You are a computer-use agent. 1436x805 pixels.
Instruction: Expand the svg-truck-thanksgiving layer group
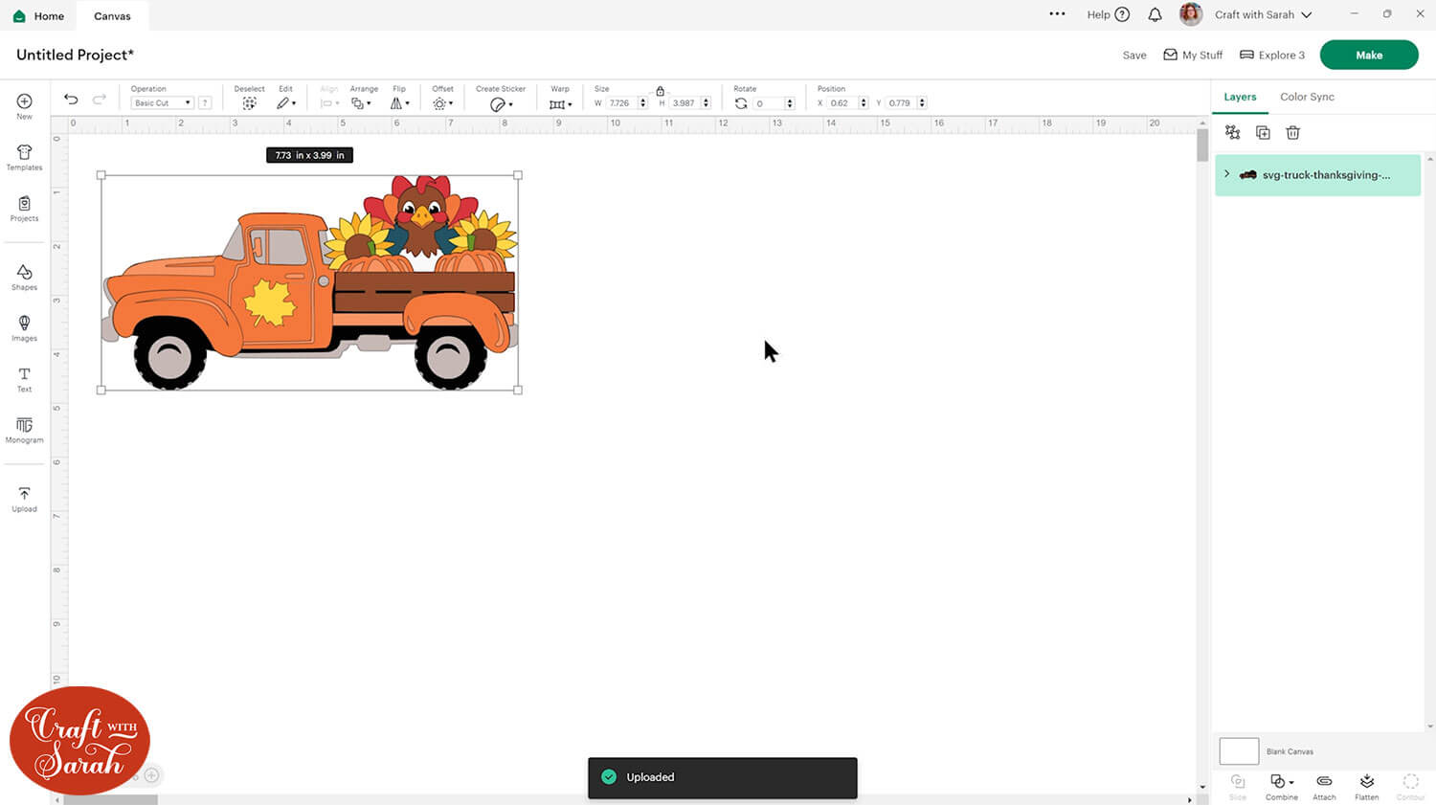[1226, 174]
